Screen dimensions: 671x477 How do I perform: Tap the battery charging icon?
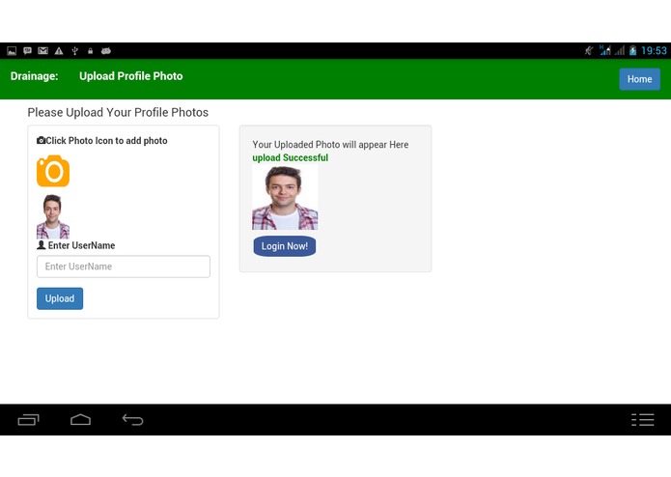click(x=633, y=50)
